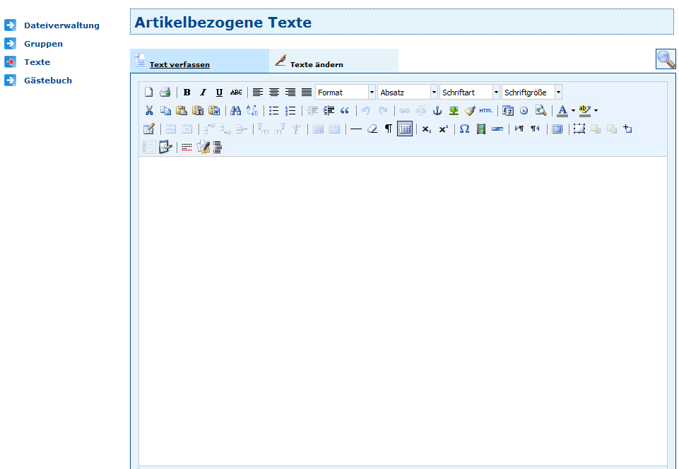Toggle the table guidelines button
Viewport: 679px width, 469px height.
405,129
